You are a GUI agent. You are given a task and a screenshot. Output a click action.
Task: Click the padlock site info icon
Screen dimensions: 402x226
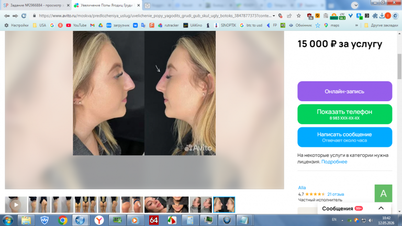point(35,16)
